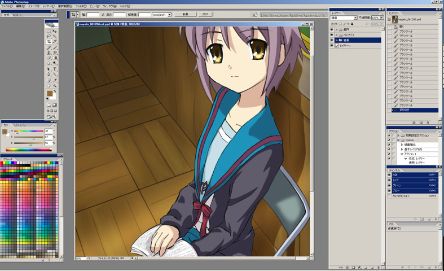Select the Move tool in toolbox

pos(55,31)
